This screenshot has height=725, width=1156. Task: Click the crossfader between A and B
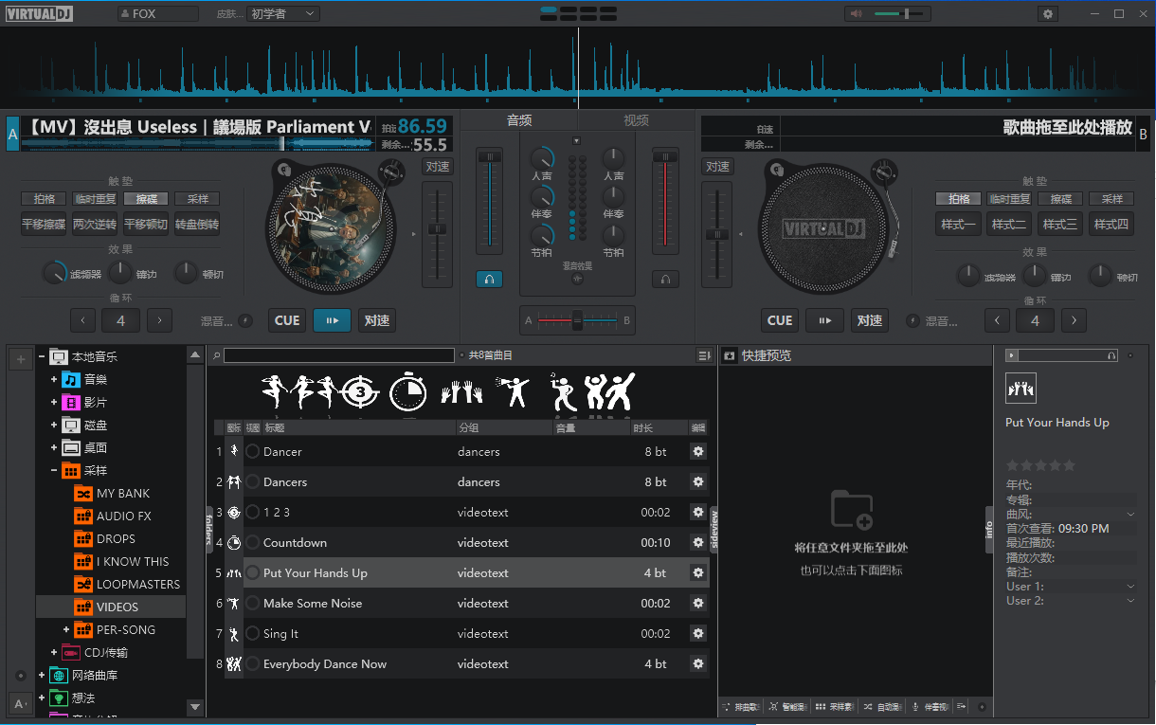click(x=577, y=321)
